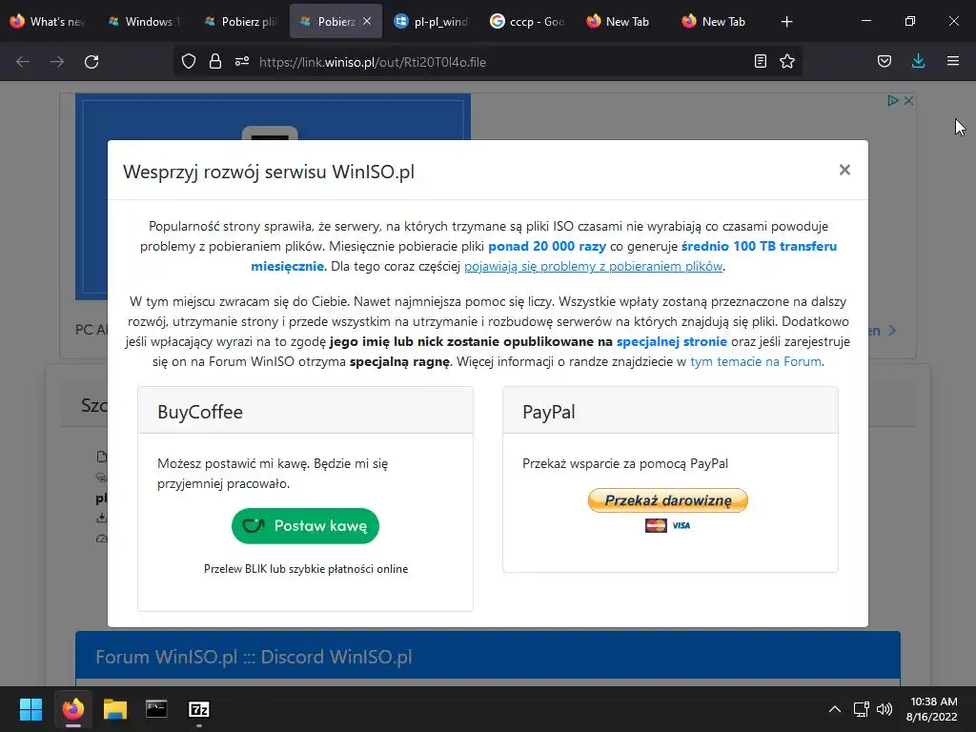Open the 'tym temacie na Forum' link
The image size is (976, 732).
click(x=756, y=361)
